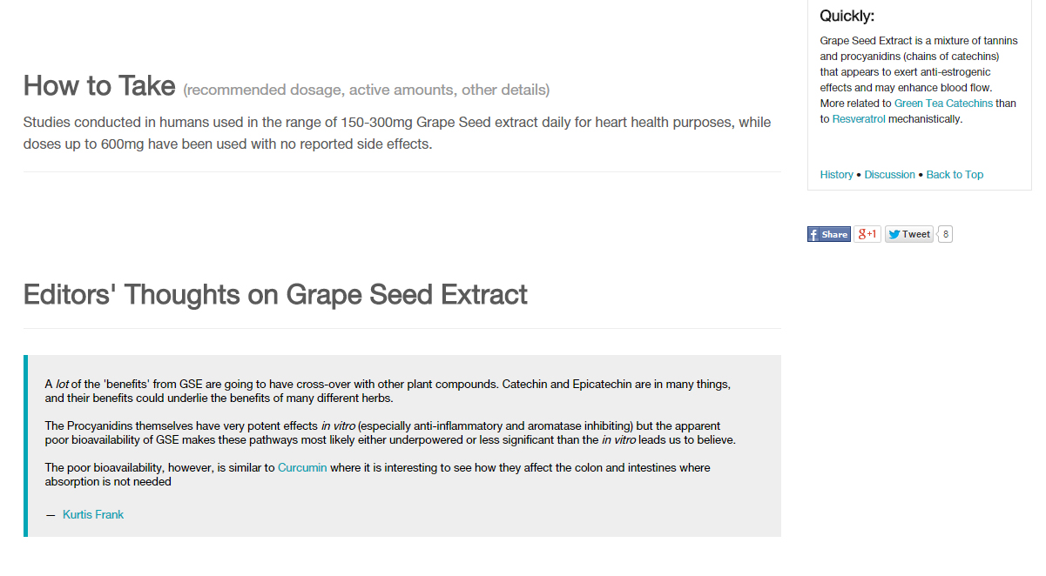The height and width of the screenshot is (576, 1046).
Task: Click the Google +1 button
Action: [x=867, y=234]
